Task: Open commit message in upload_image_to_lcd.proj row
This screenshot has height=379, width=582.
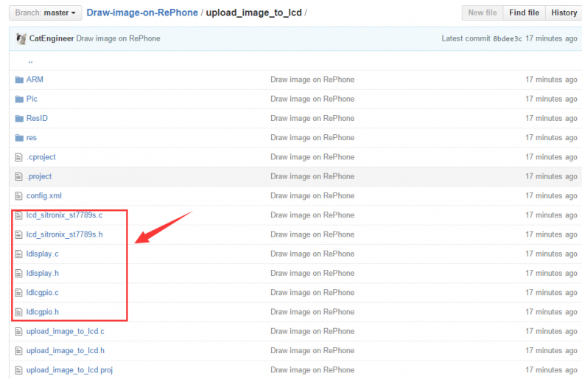Action: (x=312, y=370)
